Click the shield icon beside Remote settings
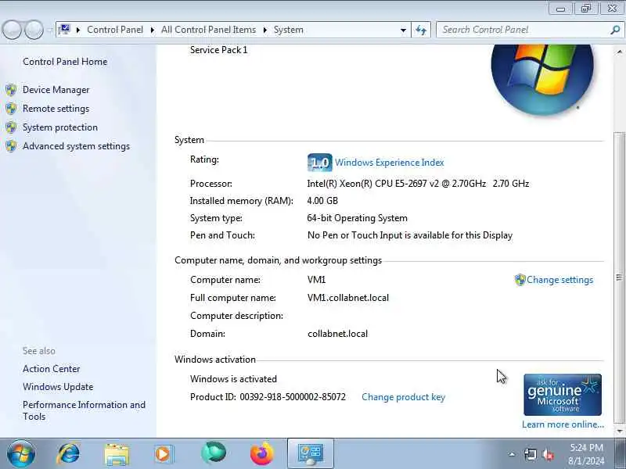This screenshot has height=469, width=626. click(x=11, y=109)
